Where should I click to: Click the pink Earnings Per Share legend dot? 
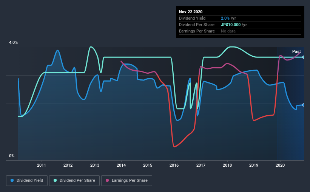[x=107, y=180]
